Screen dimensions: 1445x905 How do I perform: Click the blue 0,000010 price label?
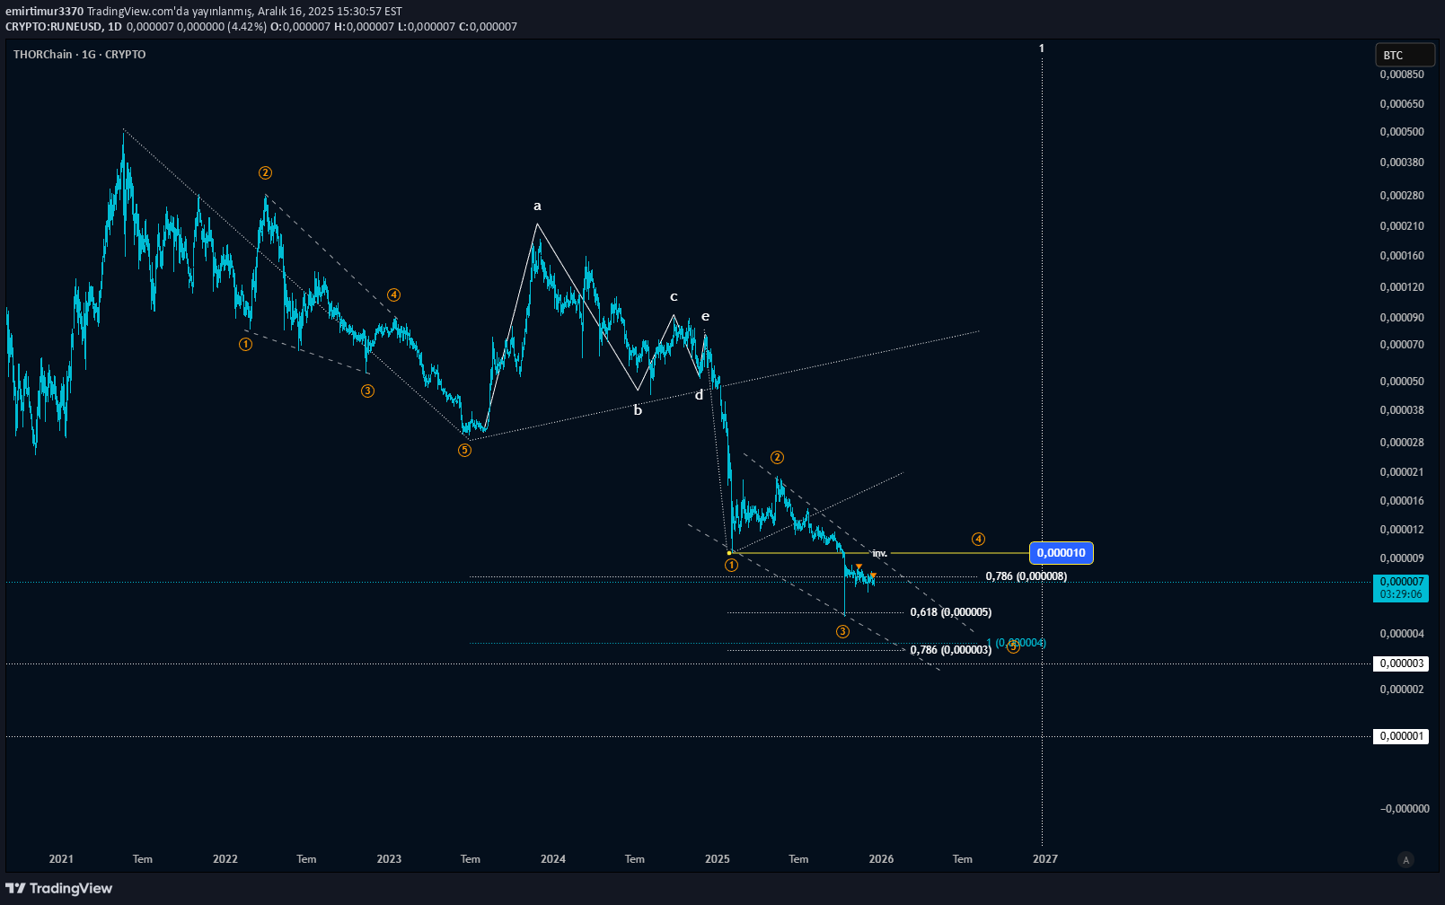[1061, 552]
